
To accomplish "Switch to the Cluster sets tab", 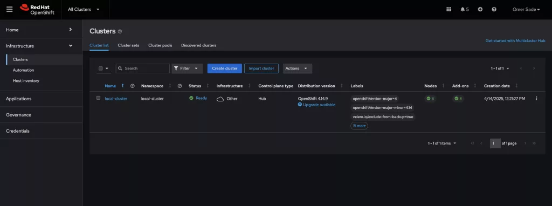I will click(128, 45).
